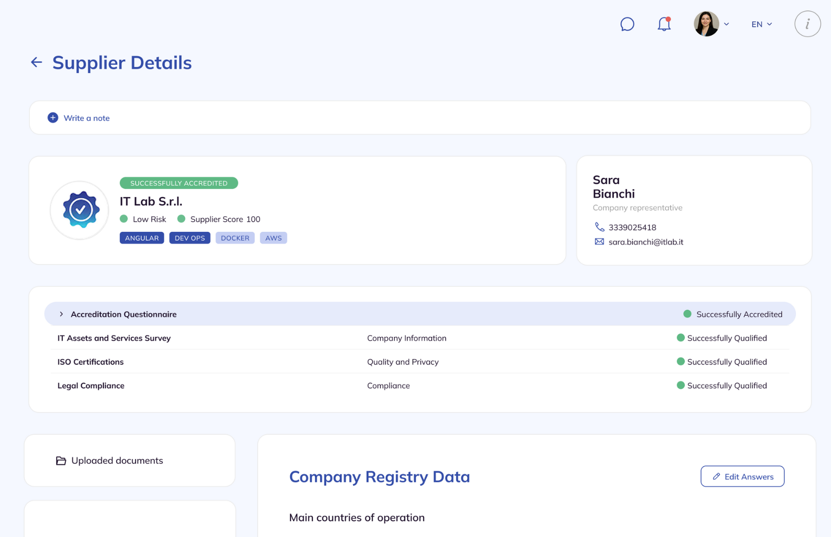Click the info circle icon
The width and height of the screenshot is (831, 537).
[x=807, y=24]
